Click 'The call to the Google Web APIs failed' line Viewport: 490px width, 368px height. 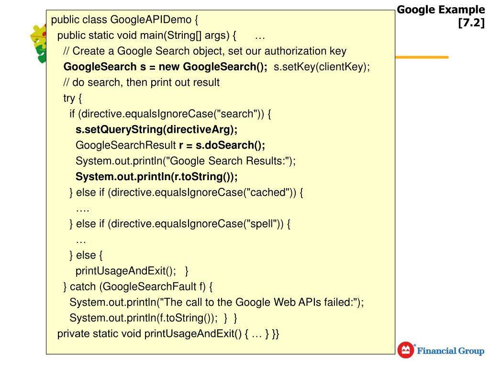pos(217,302)
